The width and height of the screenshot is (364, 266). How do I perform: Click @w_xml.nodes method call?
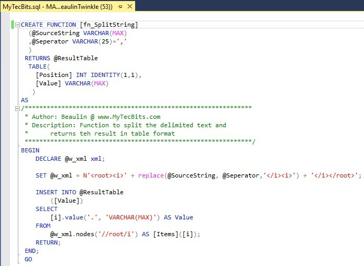click(x=72, y=234)
